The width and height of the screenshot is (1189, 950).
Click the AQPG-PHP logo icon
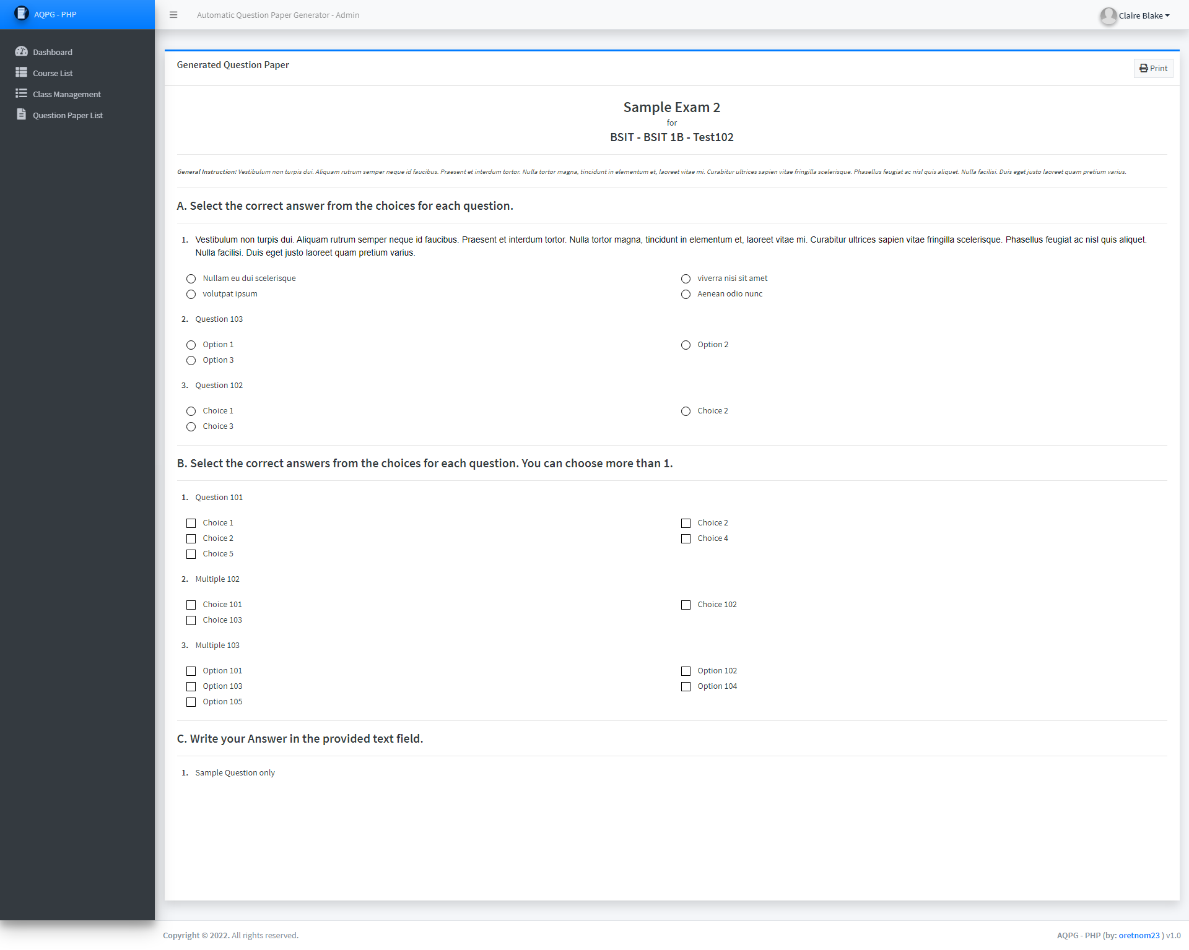[20, 14]
